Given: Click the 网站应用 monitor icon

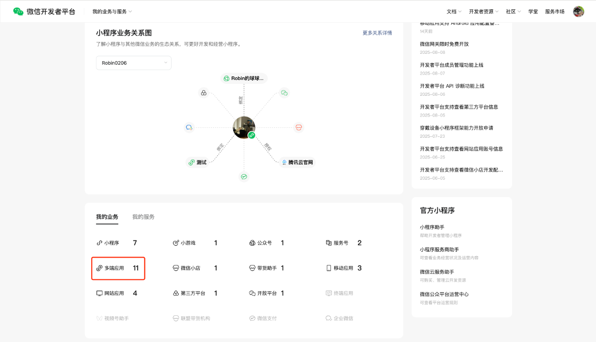Looking at the screenshot, I should pyautogui.click(x=99, y=293).
